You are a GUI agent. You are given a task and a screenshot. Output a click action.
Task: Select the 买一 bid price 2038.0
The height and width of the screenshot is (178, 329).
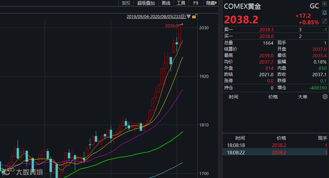coord(266,36)
